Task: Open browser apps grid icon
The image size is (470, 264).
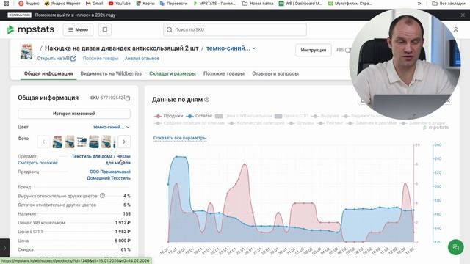Action: coord(6,4)
